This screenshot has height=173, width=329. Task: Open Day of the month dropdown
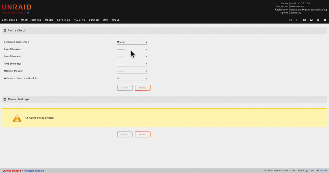132,57
